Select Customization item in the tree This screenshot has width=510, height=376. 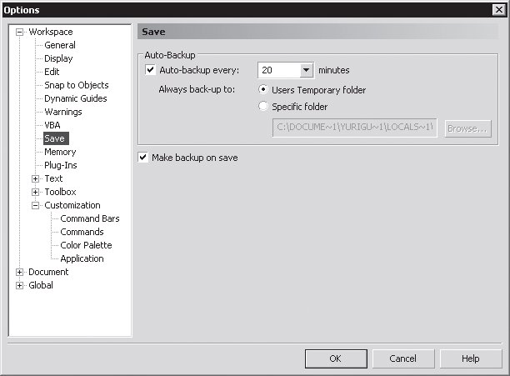click(x=72, y=205)
